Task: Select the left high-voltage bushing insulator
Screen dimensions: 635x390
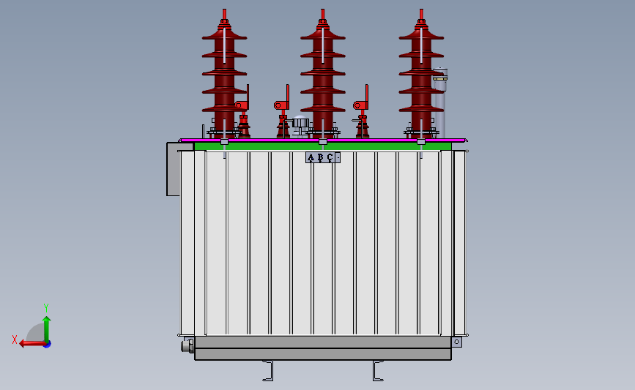Action: click(224, 73)
